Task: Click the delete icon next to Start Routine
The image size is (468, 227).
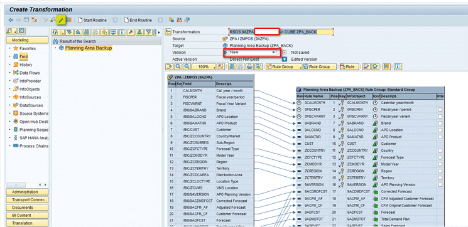Action: (x=115, y=20)
